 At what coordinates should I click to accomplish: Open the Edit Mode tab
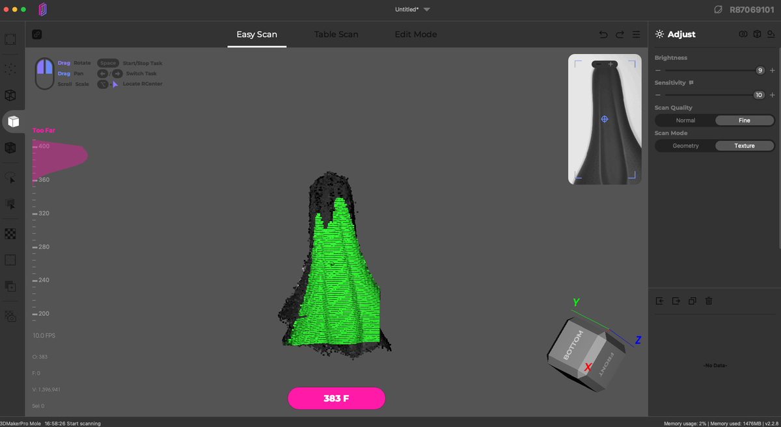[415, 34]
